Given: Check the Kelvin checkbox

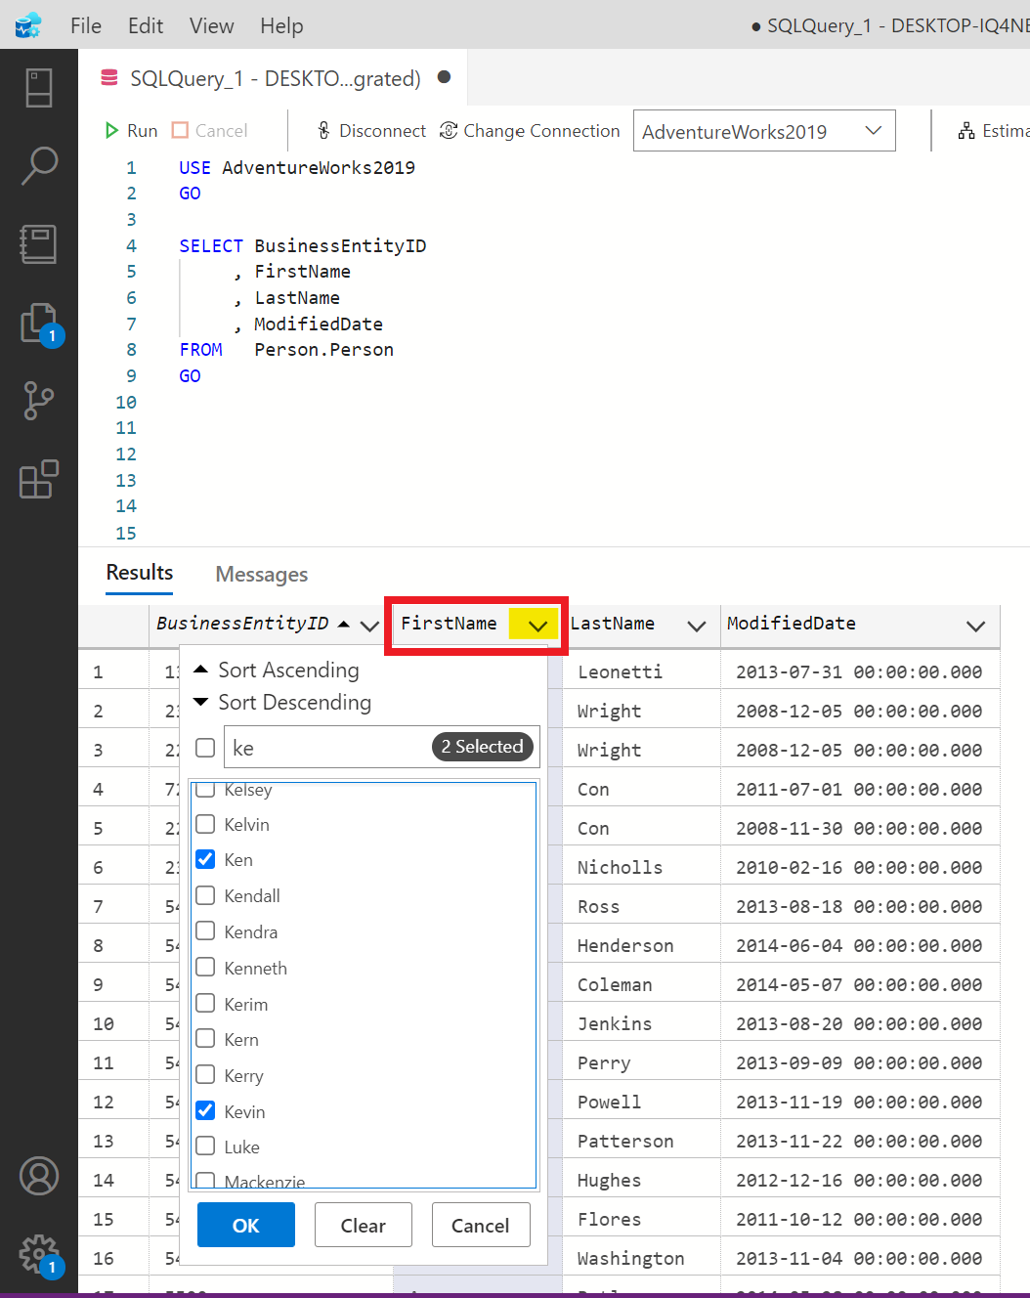Looking at the screenshot, I should (205, 824).
